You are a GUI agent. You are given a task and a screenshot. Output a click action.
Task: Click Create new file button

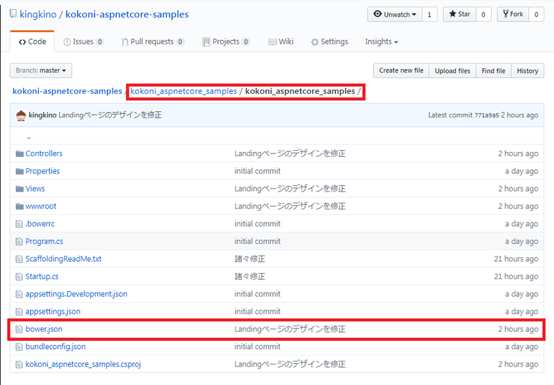coord(401,71)
